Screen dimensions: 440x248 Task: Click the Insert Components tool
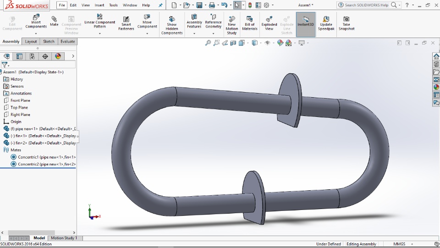(x=36, y=22)
